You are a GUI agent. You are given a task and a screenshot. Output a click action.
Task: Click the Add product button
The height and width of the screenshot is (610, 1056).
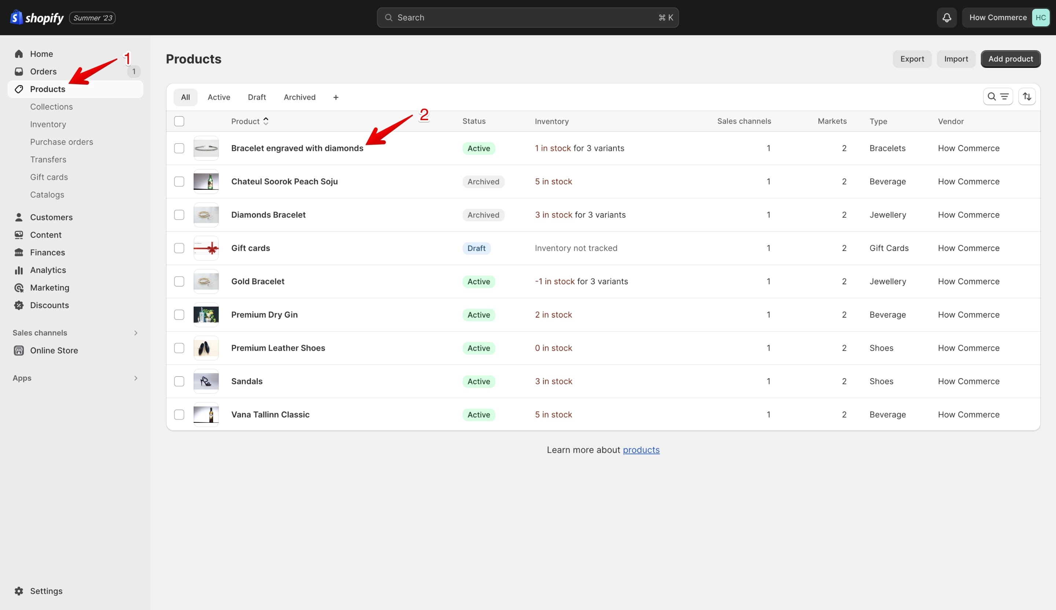(x=1010, y=59)
